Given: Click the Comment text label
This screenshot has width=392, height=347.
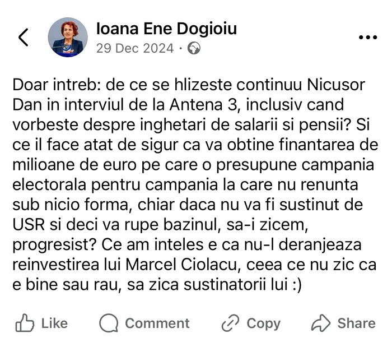Looking at the screenshot, I should click(x=157, y=323).
